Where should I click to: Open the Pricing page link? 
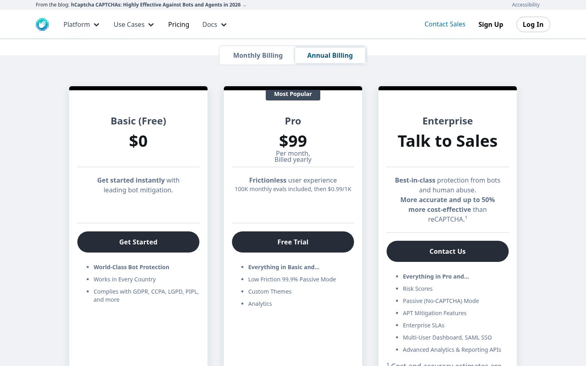[x=179, y=24]
